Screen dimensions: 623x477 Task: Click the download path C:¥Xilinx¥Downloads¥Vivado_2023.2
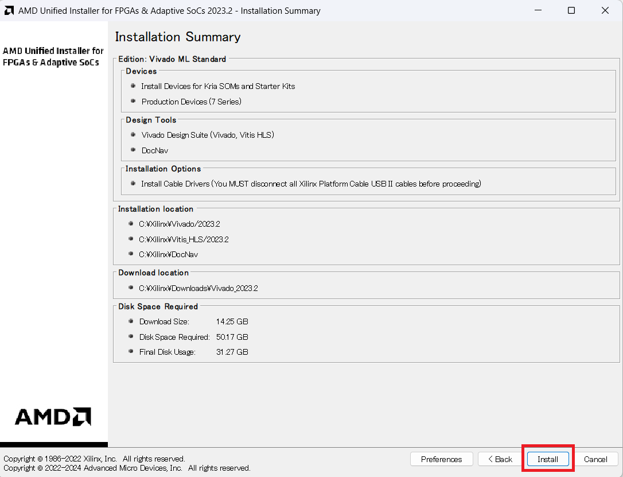(x=198, y=289)
